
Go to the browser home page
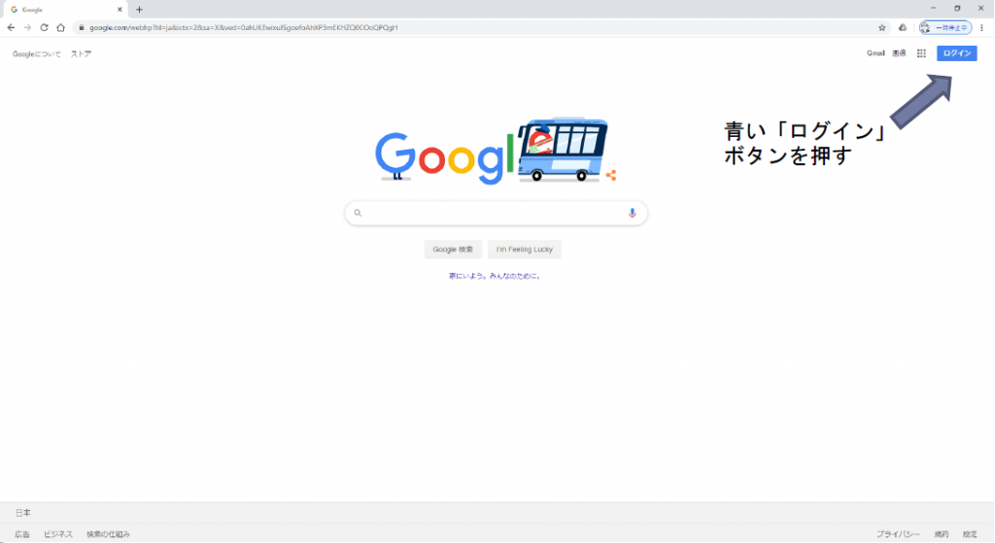pos(61,27)
